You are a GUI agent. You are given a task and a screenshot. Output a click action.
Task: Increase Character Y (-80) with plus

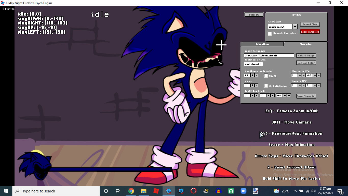coord(315,75)
